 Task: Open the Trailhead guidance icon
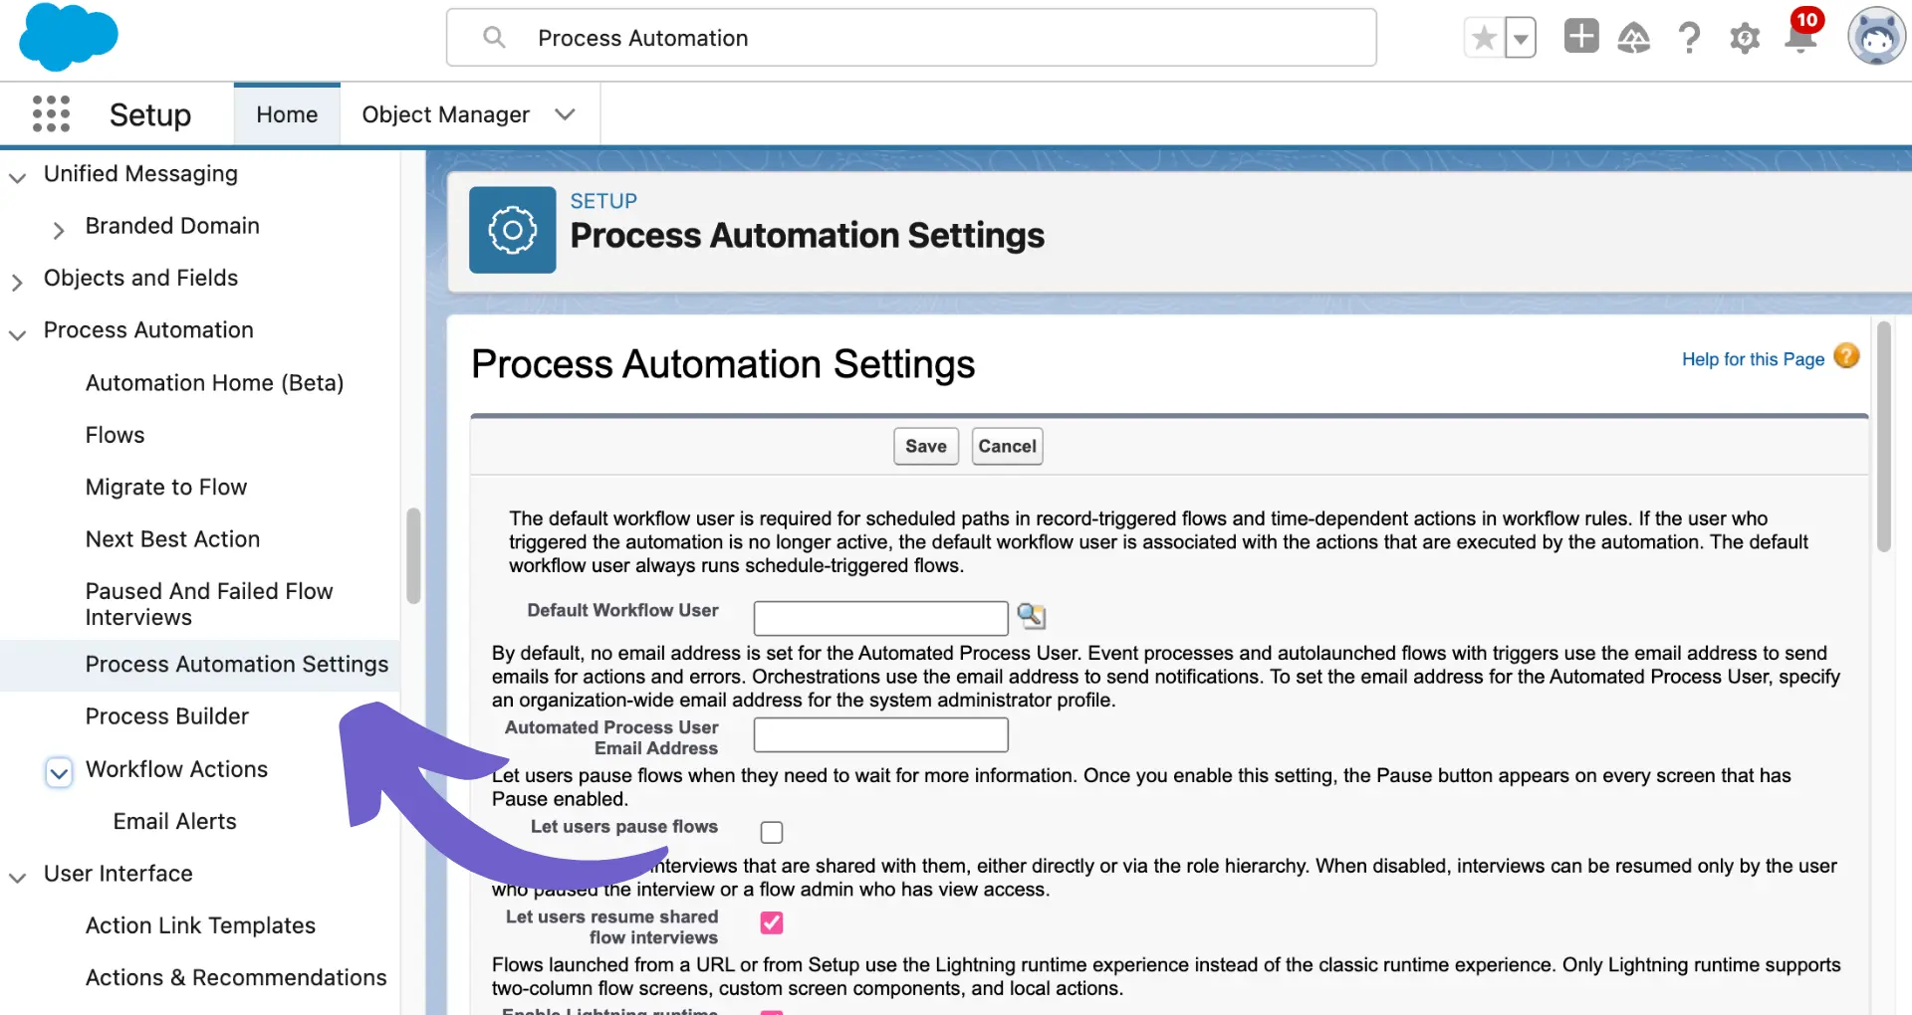point(1633,38)
